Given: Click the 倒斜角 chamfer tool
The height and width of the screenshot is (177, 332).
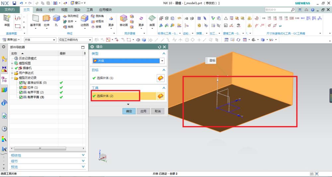Looking at the screenshot, I should point(97,16).
